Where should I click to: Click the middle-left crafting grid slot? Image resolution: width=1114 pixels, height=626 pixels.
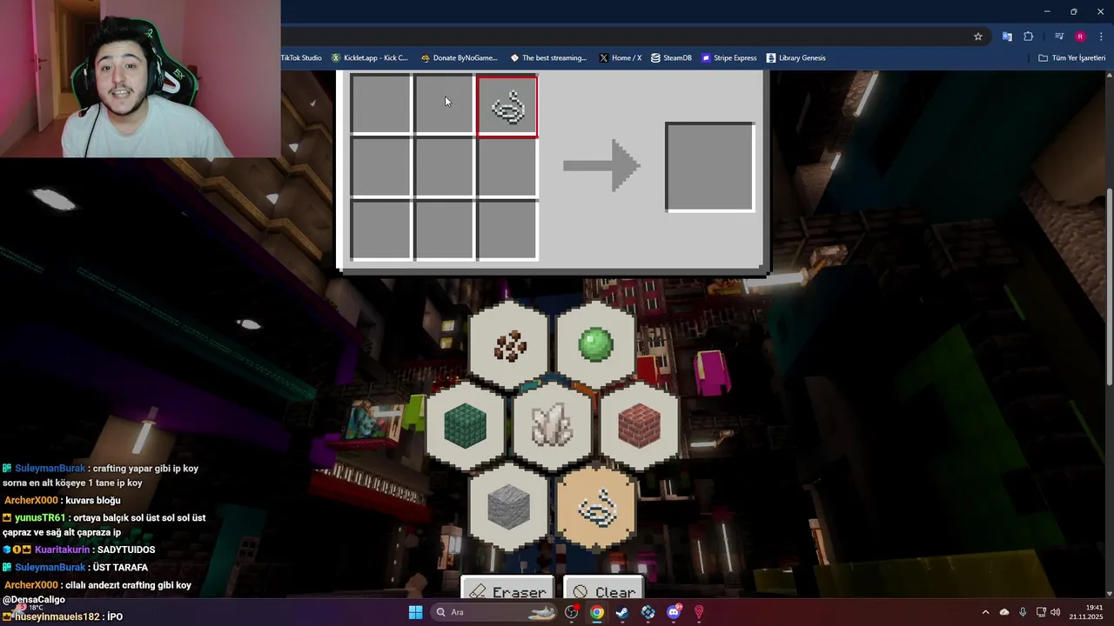coord(380,168)
